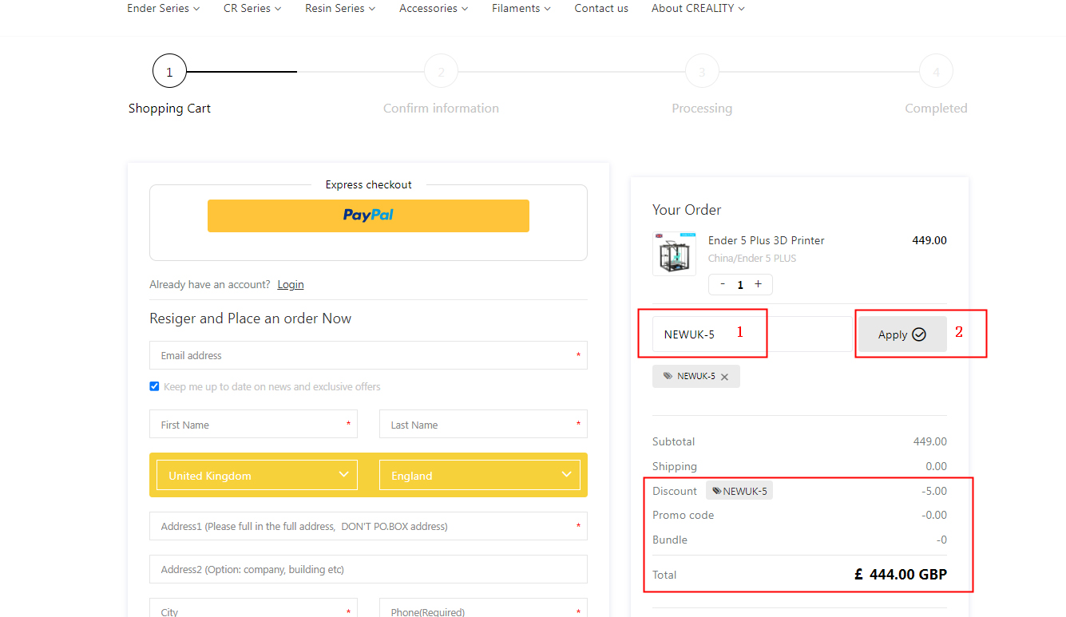The height and width of the screenshot is (617, 1066).
Task: Focus the Email address field
Action: (368, 355)
